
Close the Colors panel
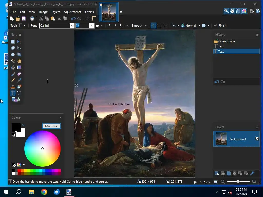[60, 118]
